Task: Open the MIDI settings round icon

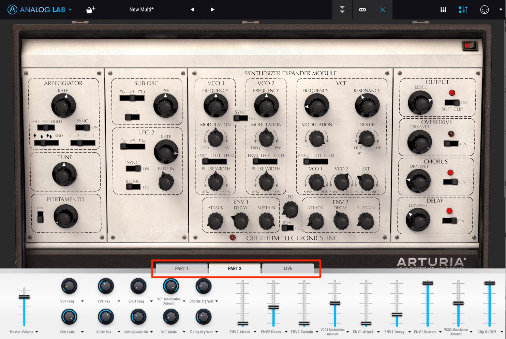Action: pos(484,10)
